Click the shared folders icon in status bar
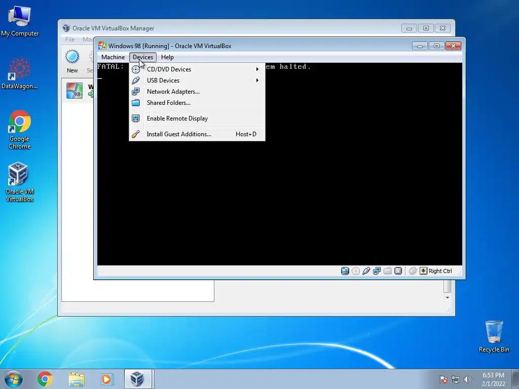The image size is (519, 389). 387,271
